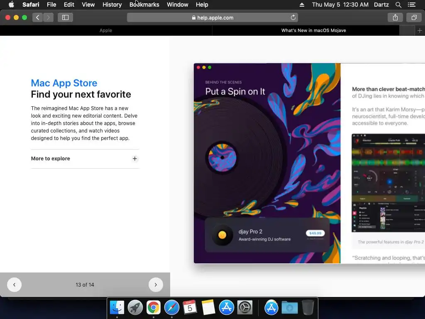Image resolution: width=425 pixels, height=319 pixels.
Task: Open the Edit menu
Action: click(x=69, y=5)
